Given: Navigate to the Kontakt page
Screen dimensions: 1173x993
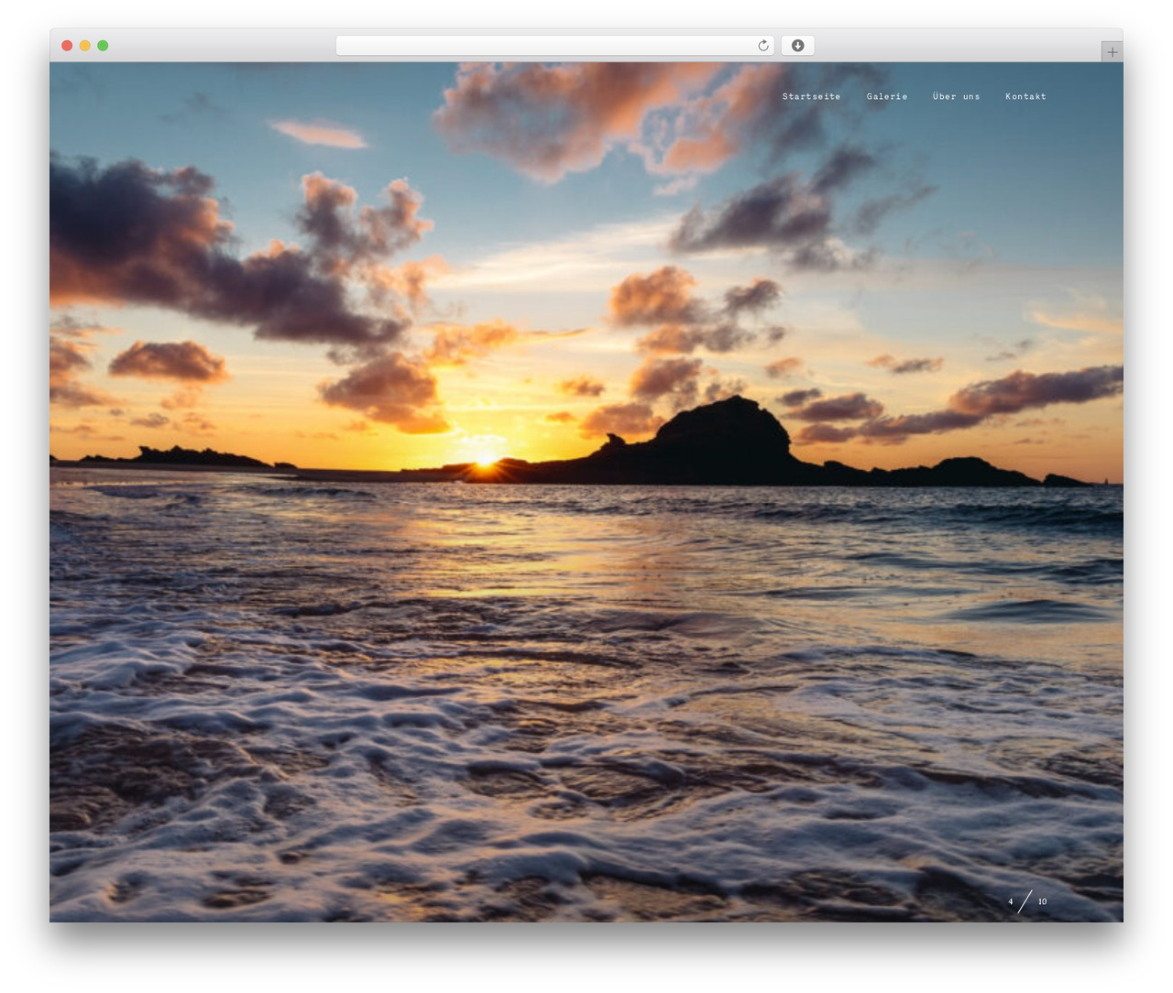Looking at the screenshot, I should click(1025, 96).
